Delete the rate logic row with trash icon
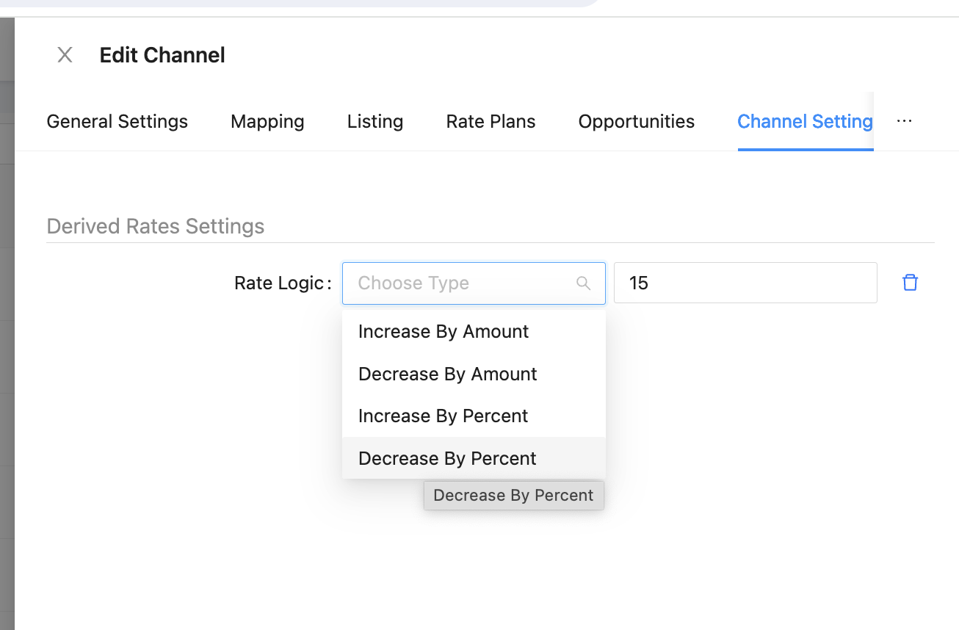The image size is (959, 630). [910, 283]
